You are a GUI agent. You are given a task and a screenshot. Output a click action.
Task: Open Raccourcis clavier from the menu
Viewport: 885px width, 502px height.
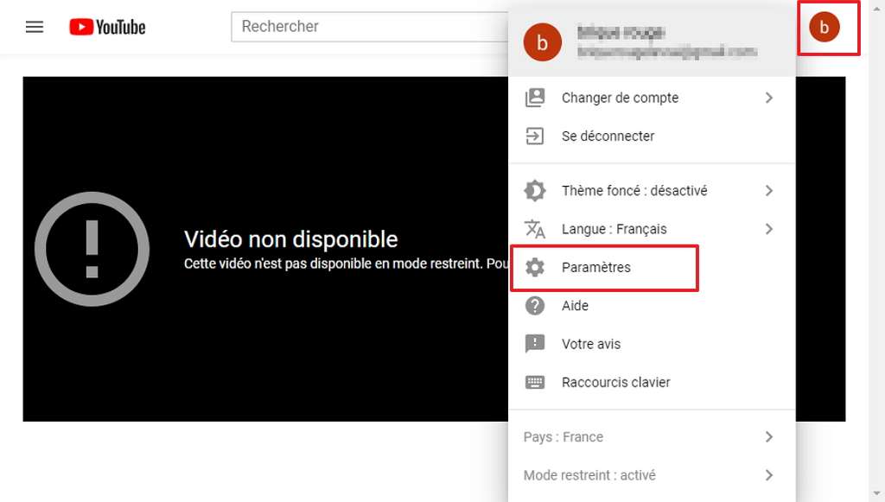coord(615,382)
